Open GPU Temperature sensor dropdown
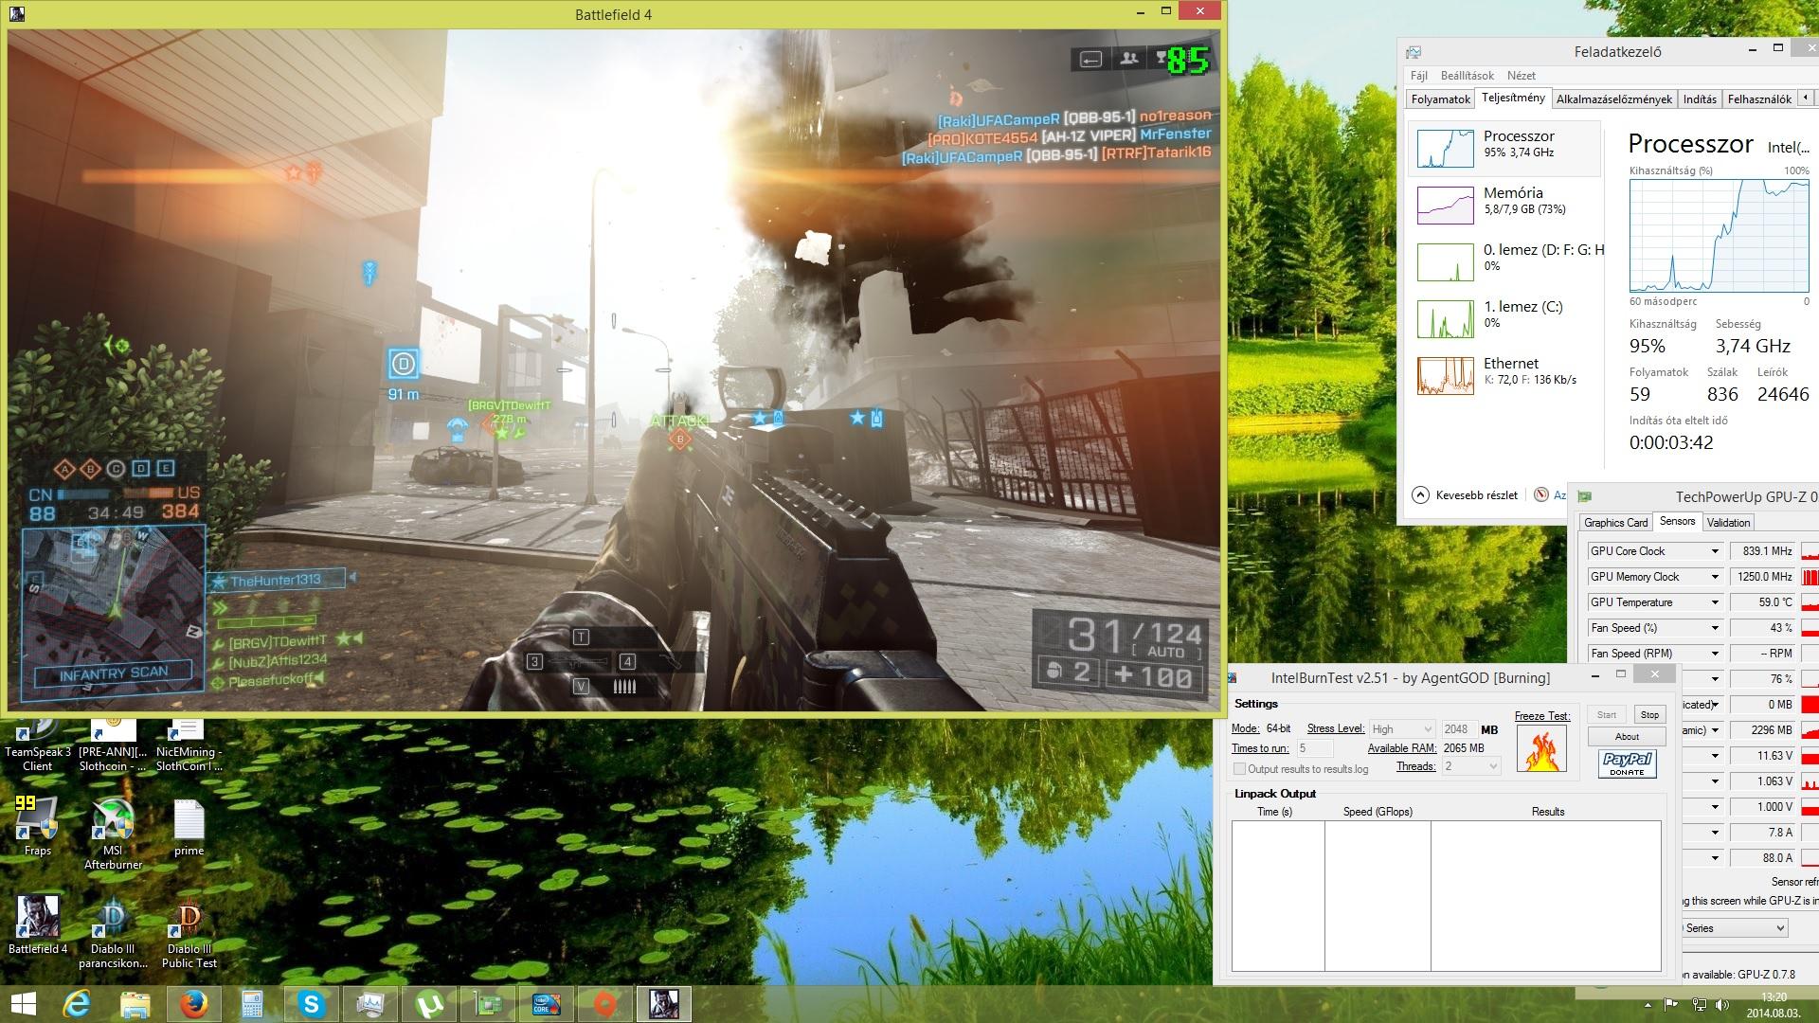 tap(1714, 602)
